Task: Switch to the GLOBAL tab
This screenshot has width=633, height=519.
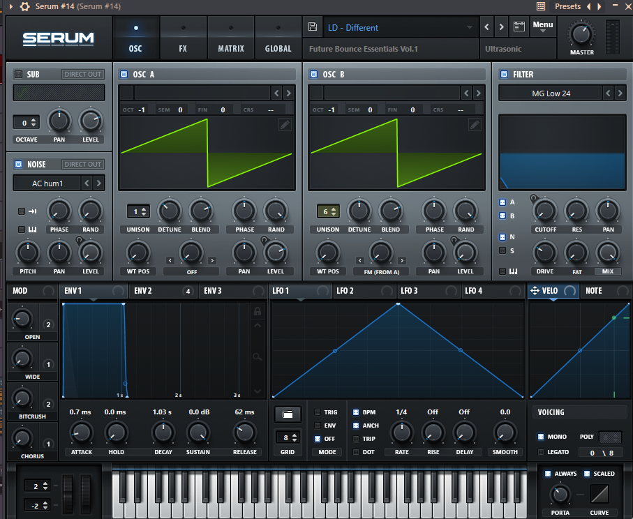Action: point(278,38)
